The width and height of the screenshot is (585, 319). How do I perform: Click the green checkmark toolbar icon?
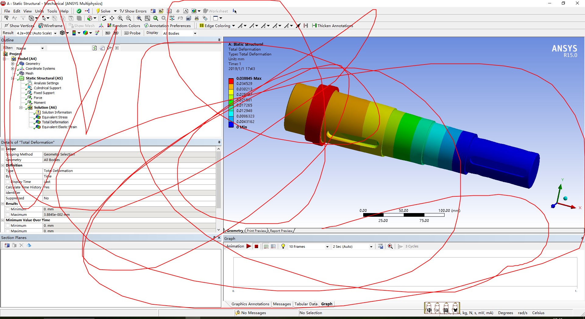79,11
